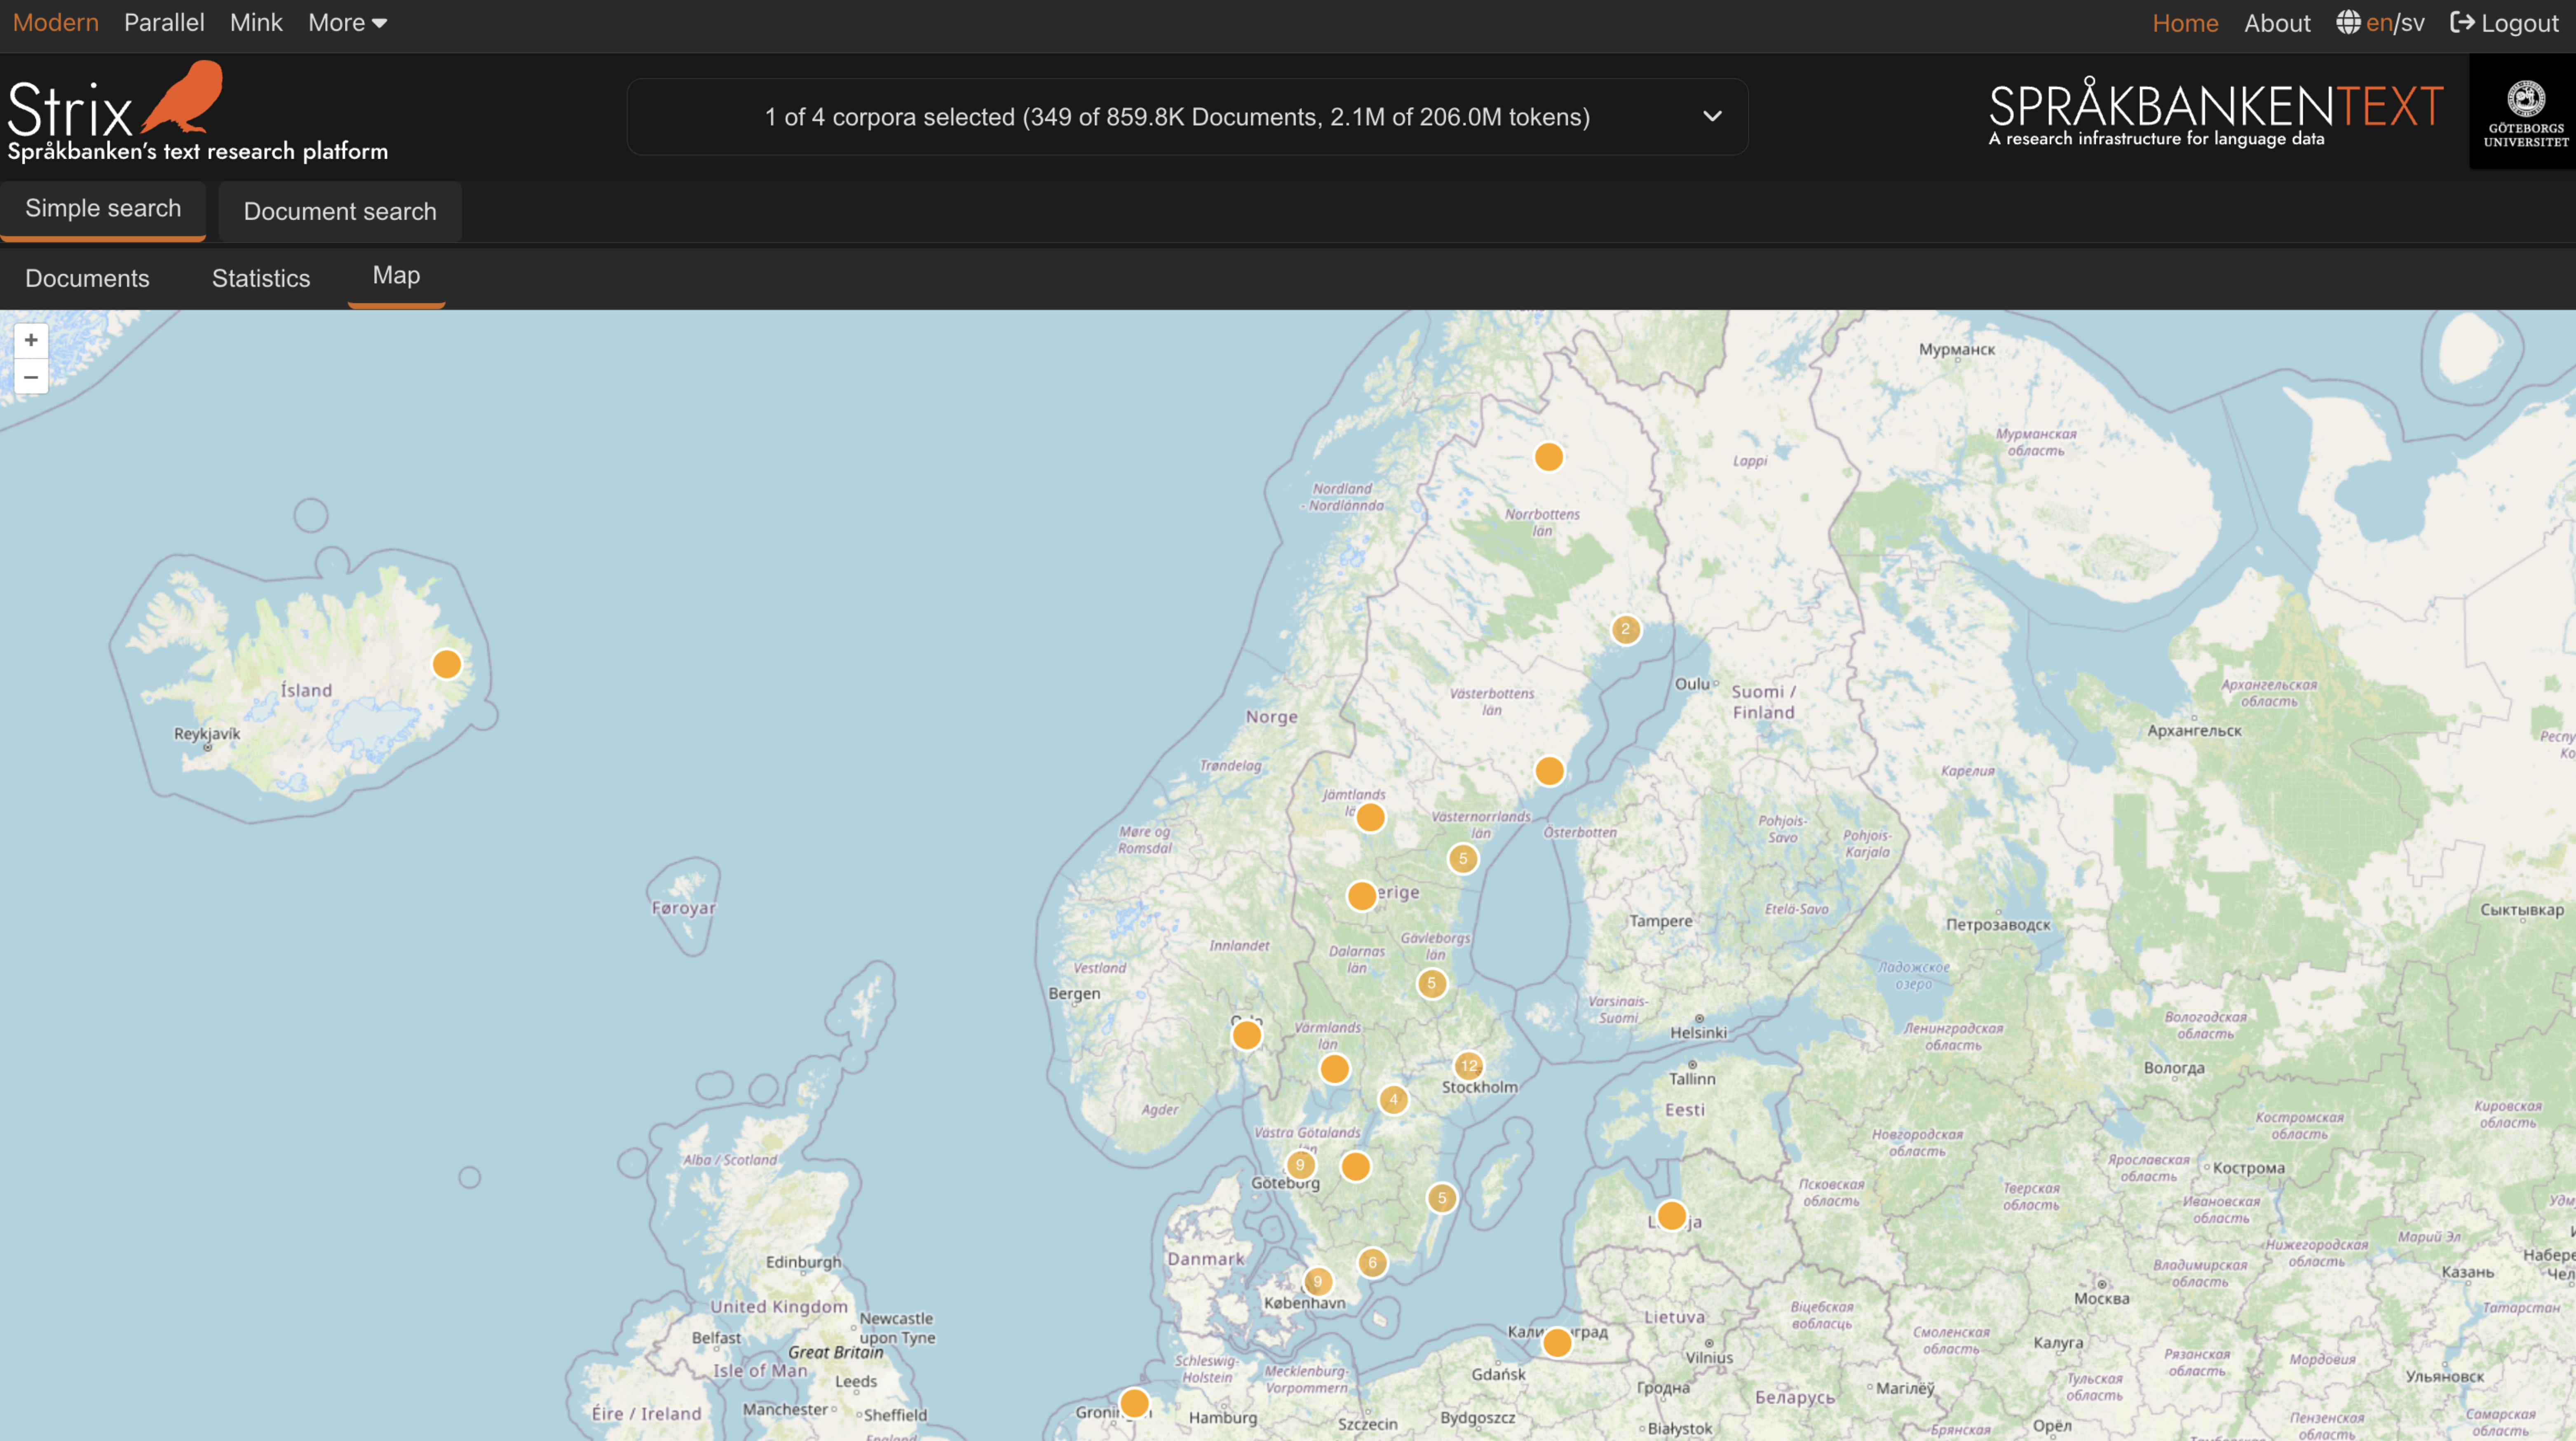
Task: Click the marker below Värmlands län
Action: (x=1334, y=1069)
